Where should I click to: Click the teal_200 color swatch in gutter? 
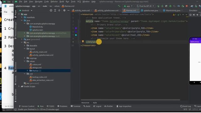76,35
